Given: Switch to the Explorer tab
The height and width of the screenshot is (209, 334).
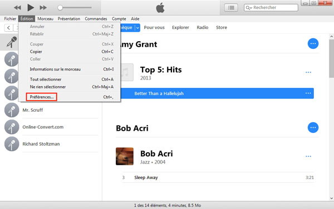Looking at the screenshot, I should pos(180,27).
